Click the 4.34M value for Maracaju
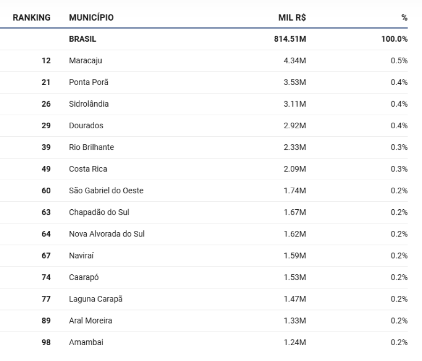 tap(295, 61)
